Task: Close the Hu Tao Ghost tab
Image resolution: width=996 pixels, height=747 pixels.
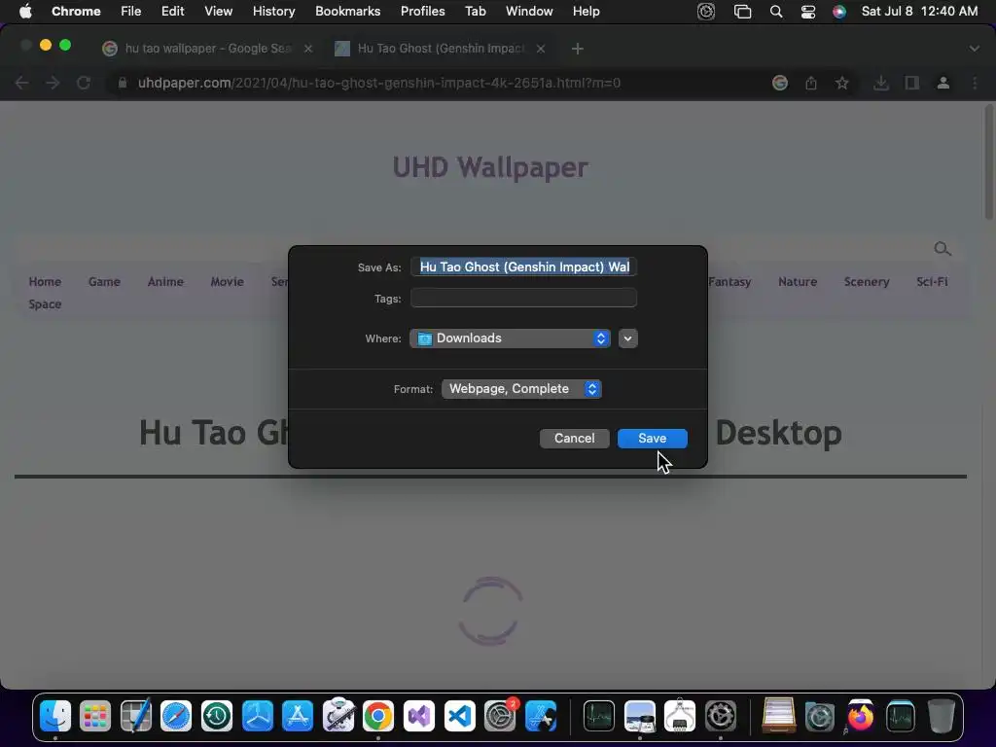Action: pyautogui.click(x=541, y=49)
